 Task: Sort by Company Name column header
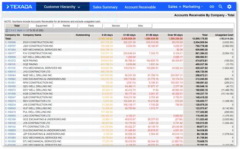click(x=32, y=35)
